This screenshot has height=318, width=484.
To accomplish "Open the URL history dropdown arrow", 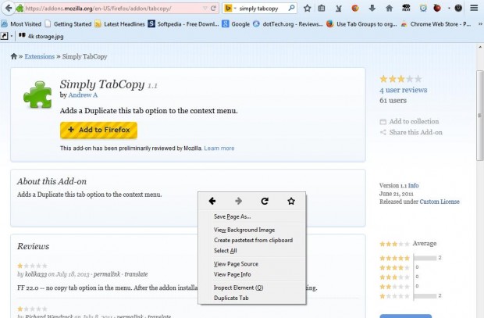I will [205, 9].
